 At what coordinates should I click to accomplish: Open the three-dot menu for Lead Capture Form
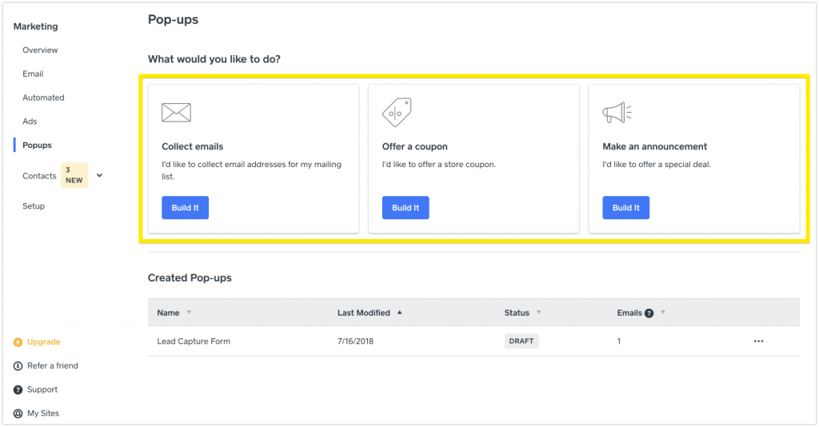click(758, 341)
